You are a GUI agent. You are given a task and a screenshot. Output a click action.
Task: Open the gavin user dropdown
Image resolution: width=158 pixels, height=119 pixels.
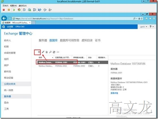(144, 27)
